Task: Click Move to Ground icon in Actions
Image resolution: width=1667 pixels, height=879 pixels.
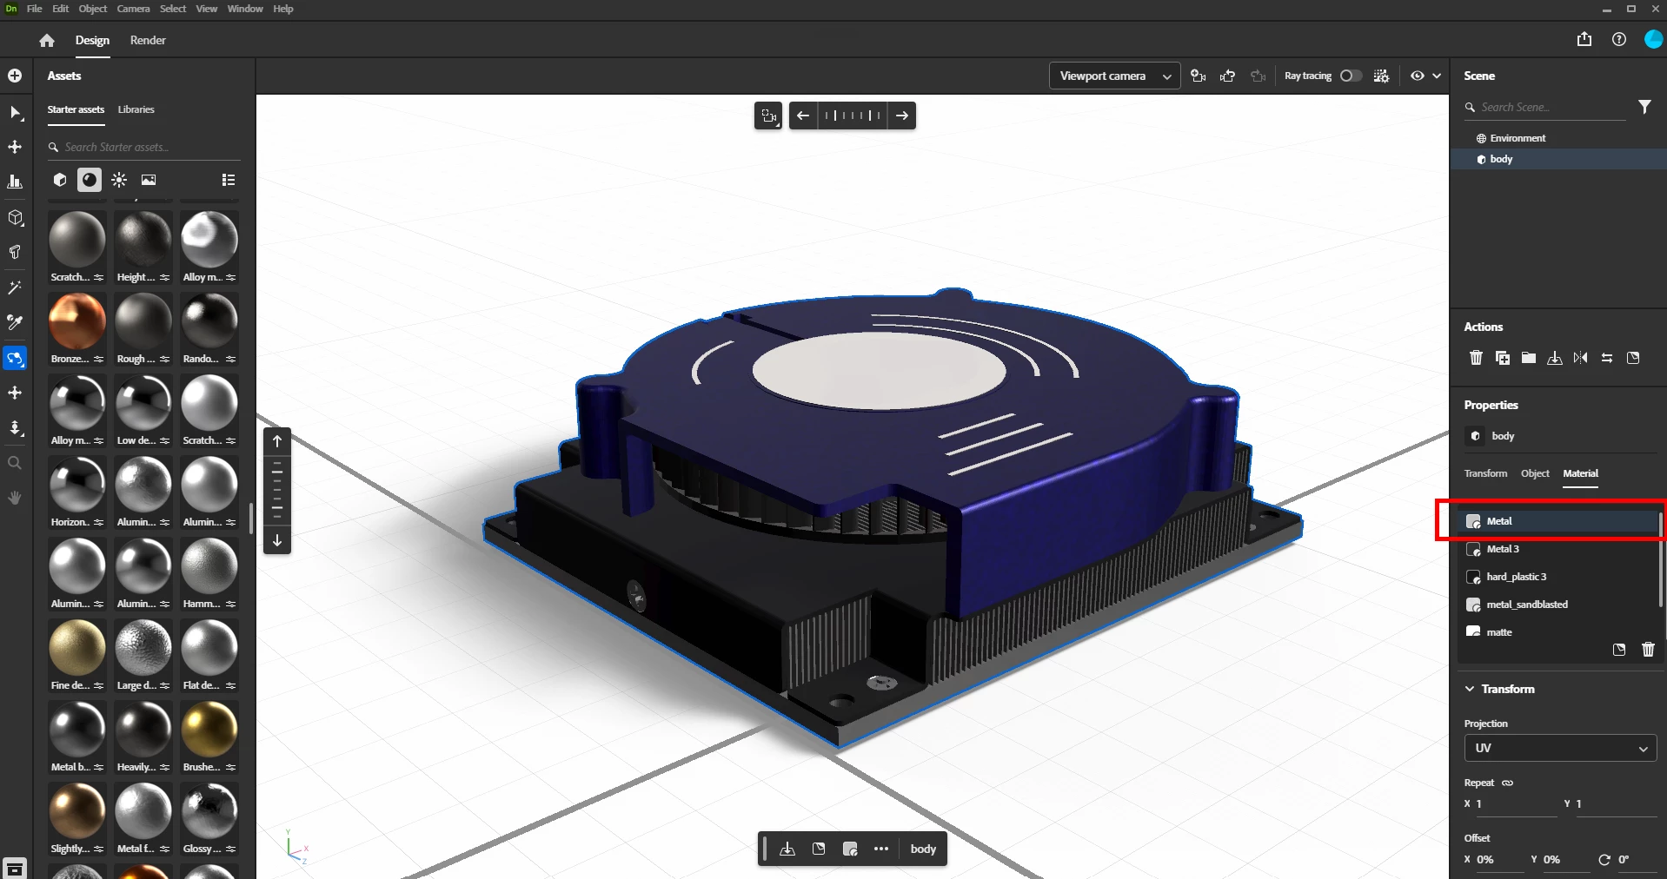Action: pos(1555,358)
